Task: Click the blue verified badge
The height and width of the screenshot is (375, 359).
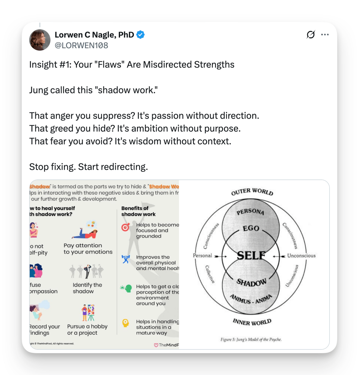Action: (141, 35)
